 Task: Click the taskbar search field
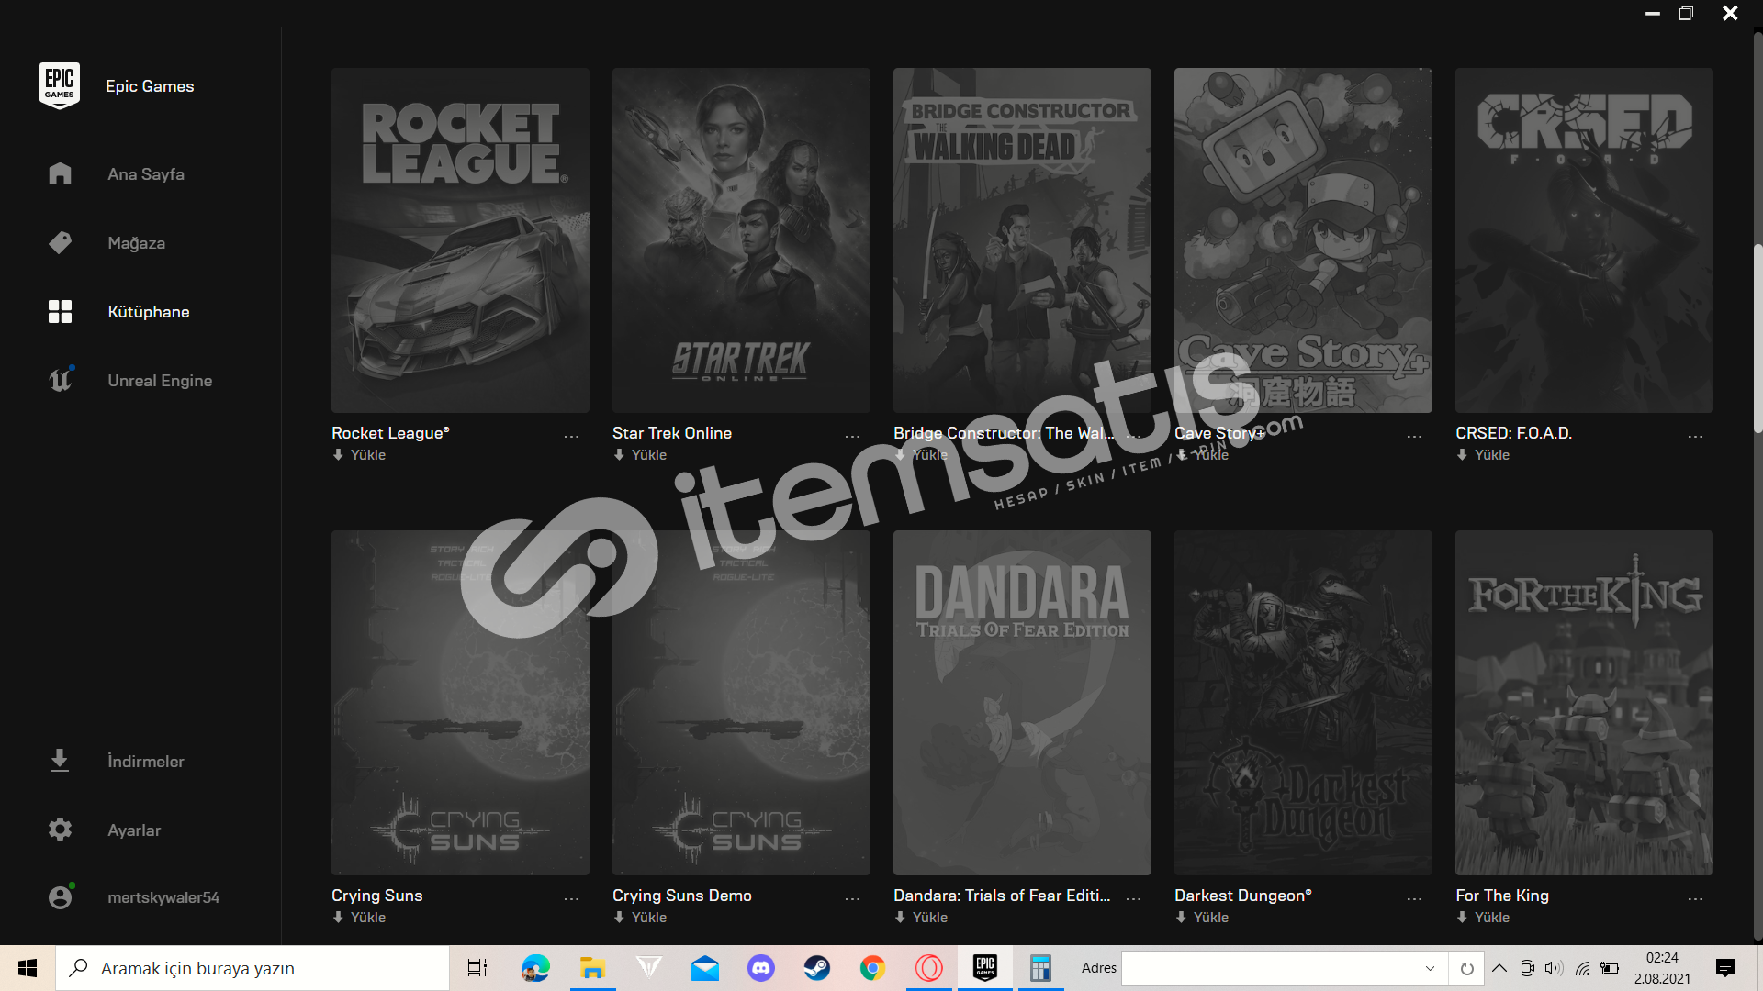(x=253, y=968)
